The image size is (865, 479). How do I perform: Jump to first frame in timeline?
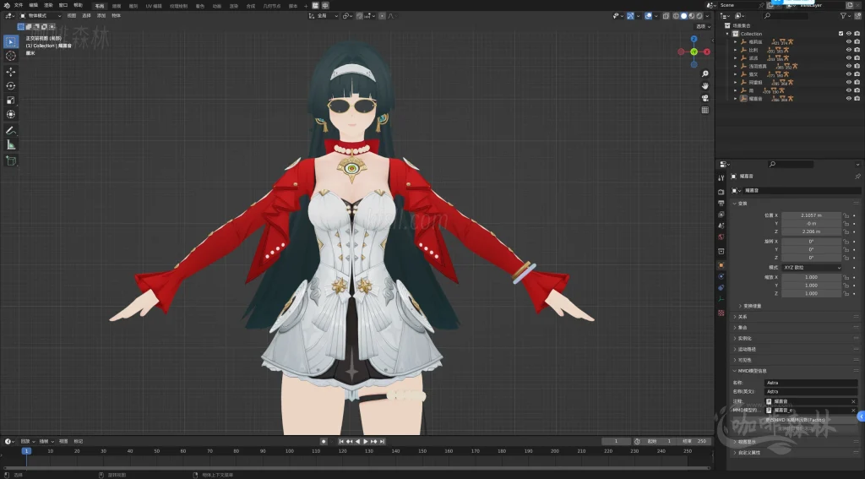point(341,442)
